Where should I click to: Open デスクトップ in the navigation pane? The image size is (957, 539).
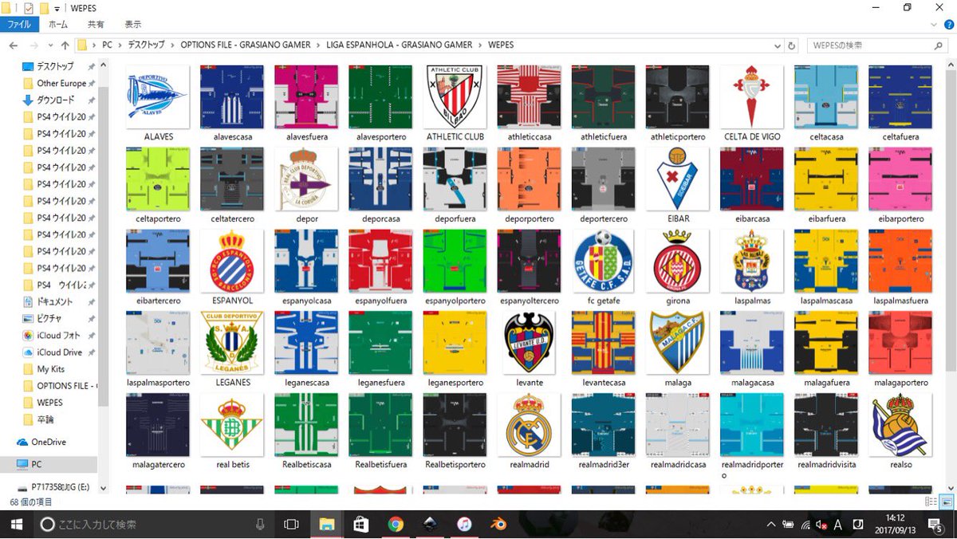(55, 66)
